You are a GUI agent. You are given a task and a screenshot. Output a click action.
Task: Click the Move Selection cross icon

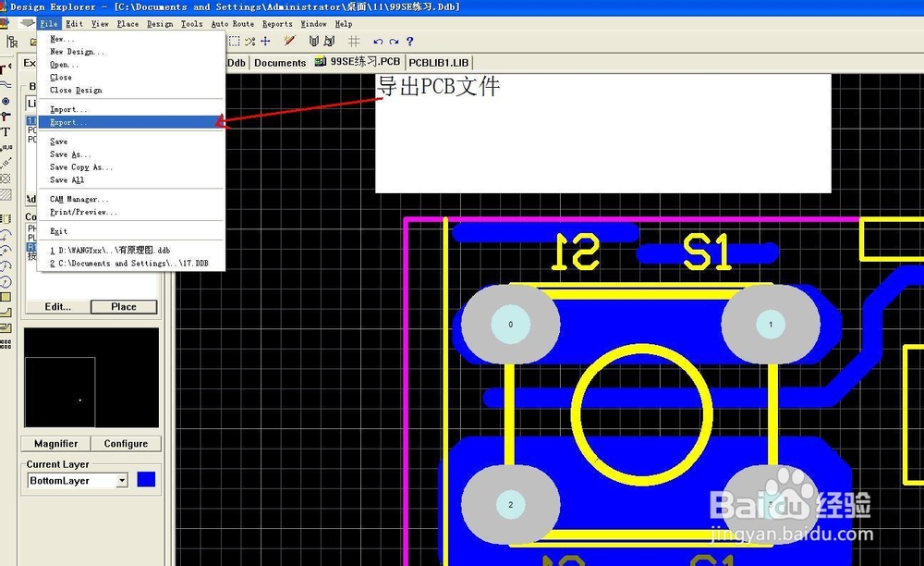click(266, 42)
